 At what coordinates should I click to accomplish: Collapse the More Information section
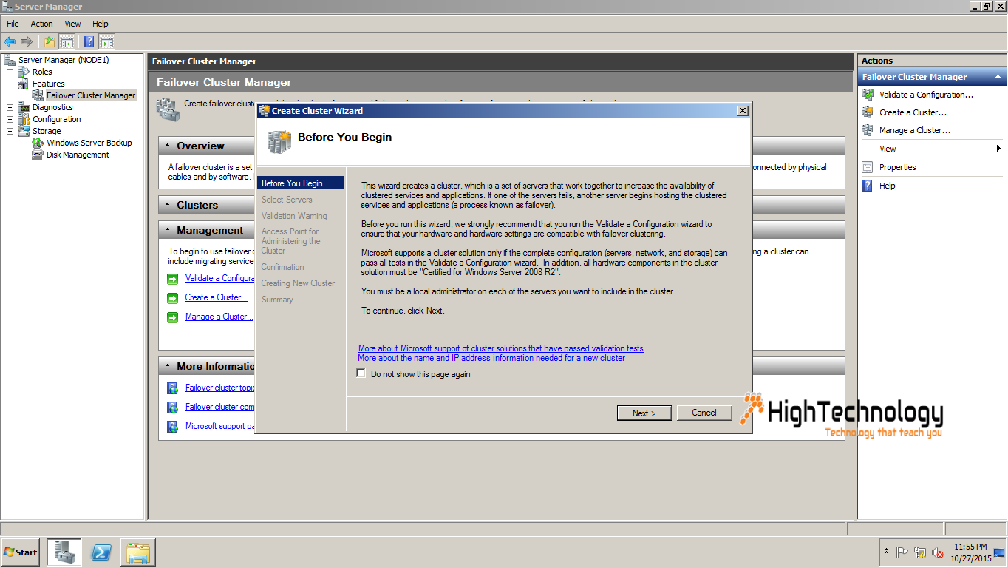coord(168,366)
